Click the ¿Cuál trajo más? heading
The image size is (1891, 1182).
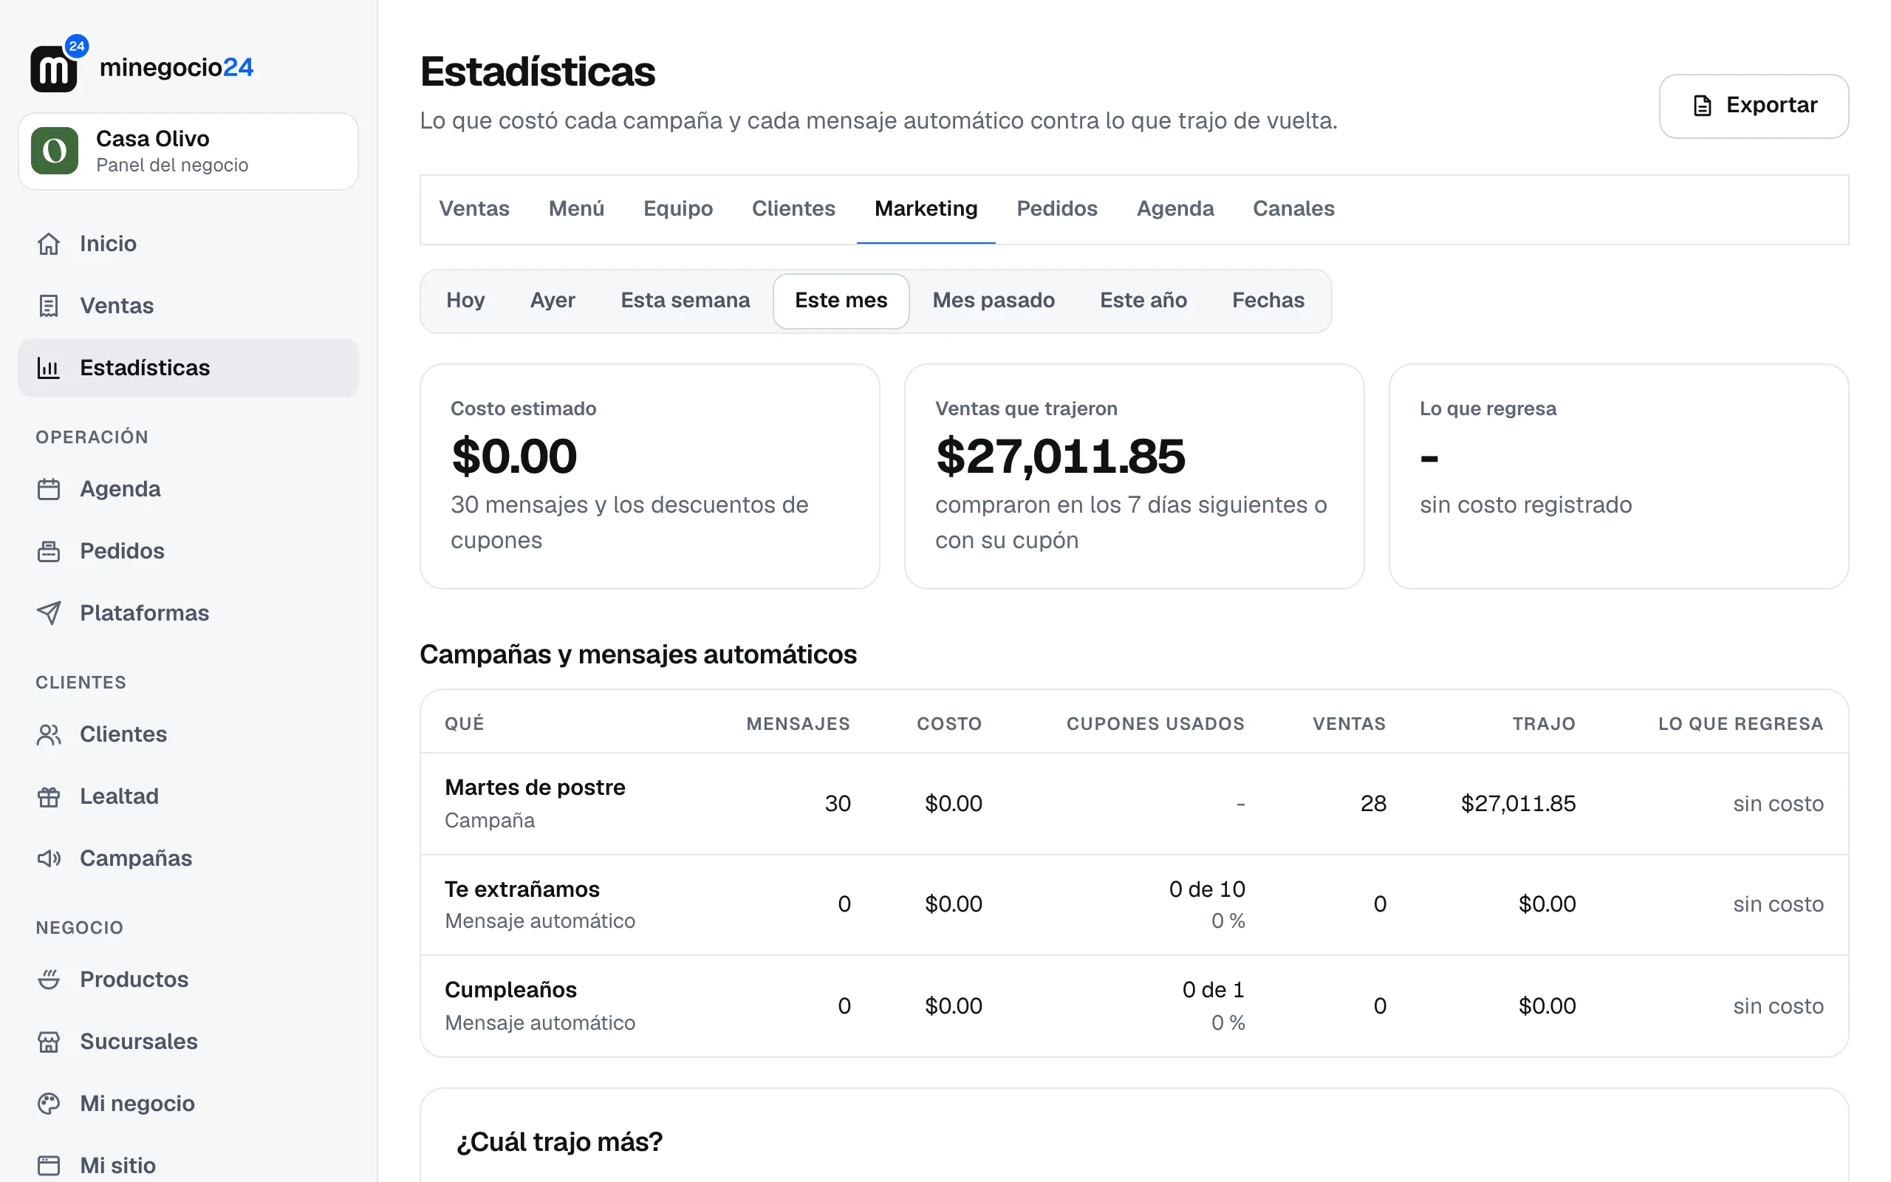click(x=559, y=1142)
